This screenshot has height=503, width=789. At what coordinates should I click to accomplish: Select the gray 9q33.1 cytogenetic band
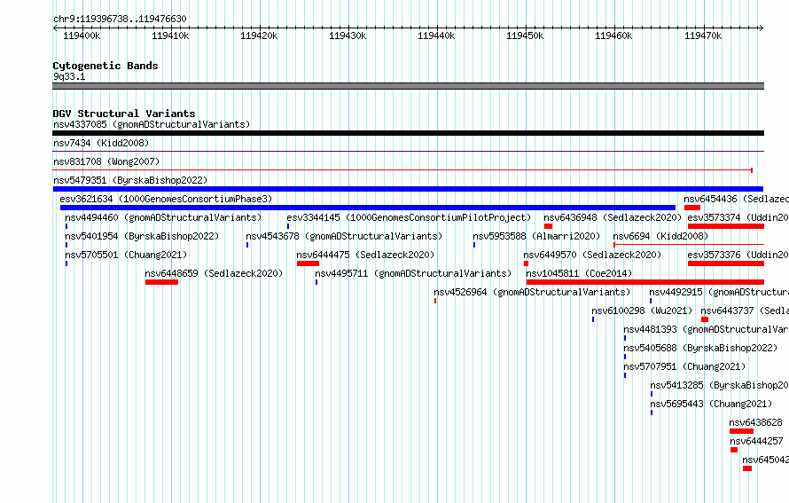tap(408, 86)
